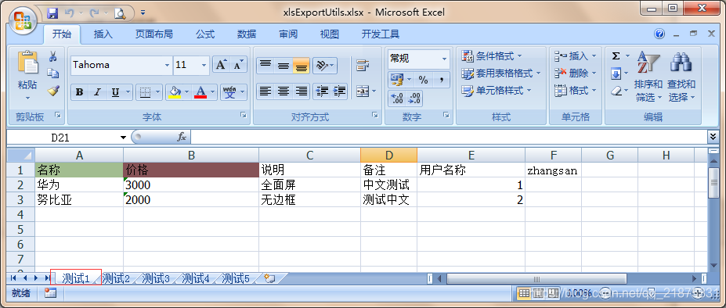
Task: Click in the formula bar input
Action: coord(449,138)
